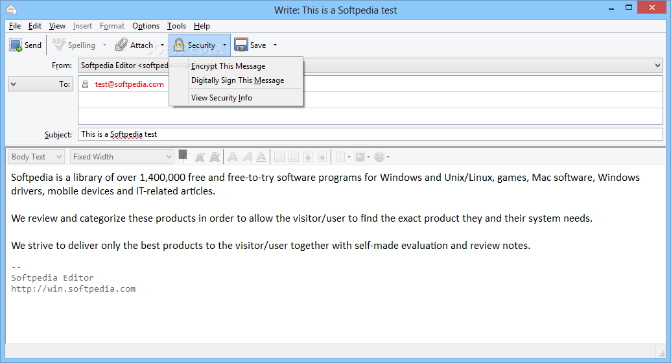The width and height of the screenshot is (671, 363).
Task: Click the indent text icon
Action: 322,157
